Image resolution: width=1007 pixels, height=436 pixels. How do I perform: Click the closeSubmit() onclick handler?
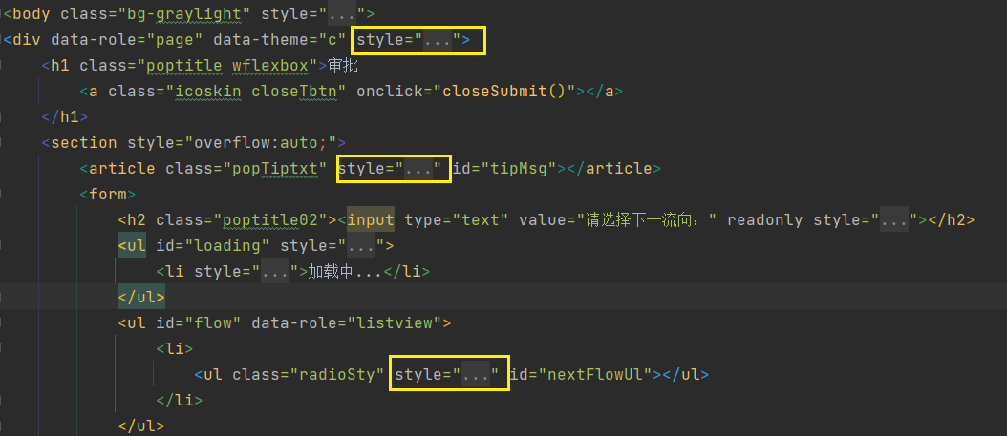505,92
